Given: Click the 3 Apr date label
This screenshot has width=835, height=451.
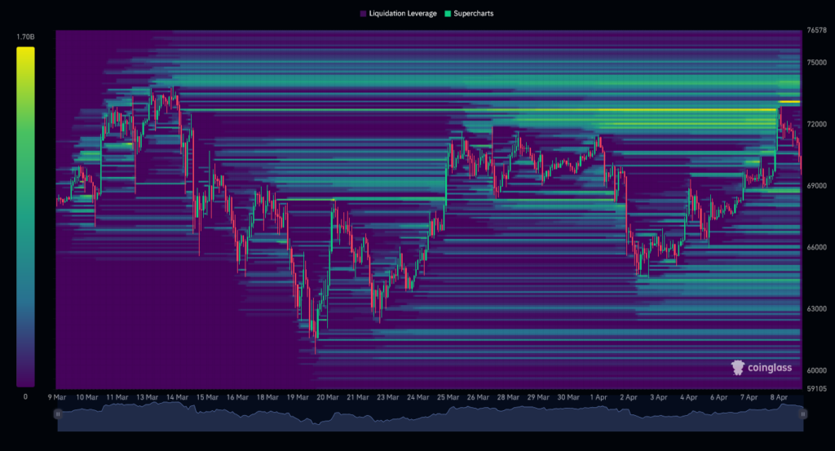Looking at the screenshot, I should click(x=659, y=397).
